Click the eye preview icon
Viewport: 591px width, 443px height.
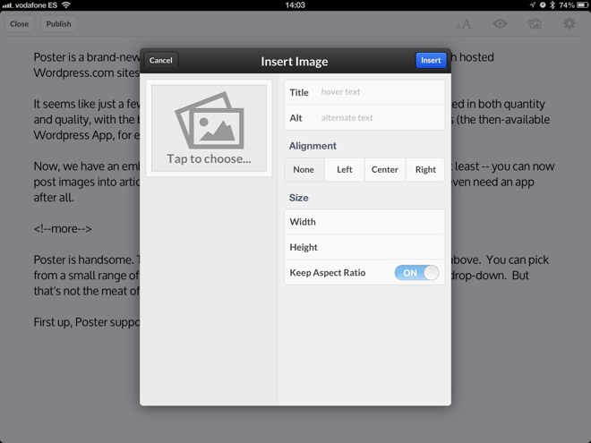(x=500, y=24)
